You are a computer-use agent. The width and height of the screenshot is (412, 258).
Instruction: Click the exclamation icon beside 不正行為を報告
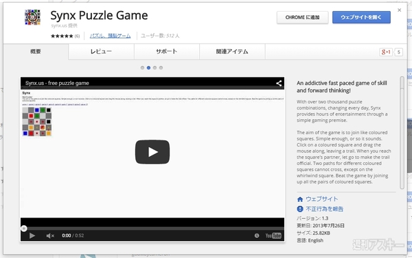coord(300,209)
